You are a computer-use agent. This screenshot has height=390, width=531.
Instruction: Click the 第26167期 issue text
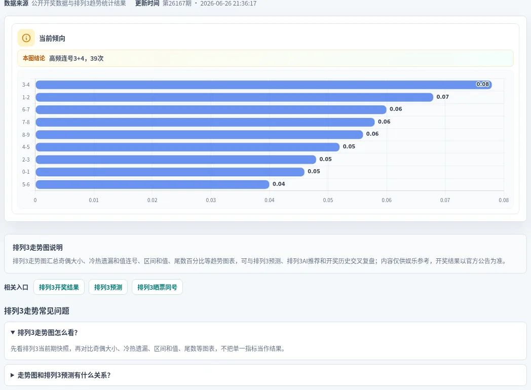177,4
